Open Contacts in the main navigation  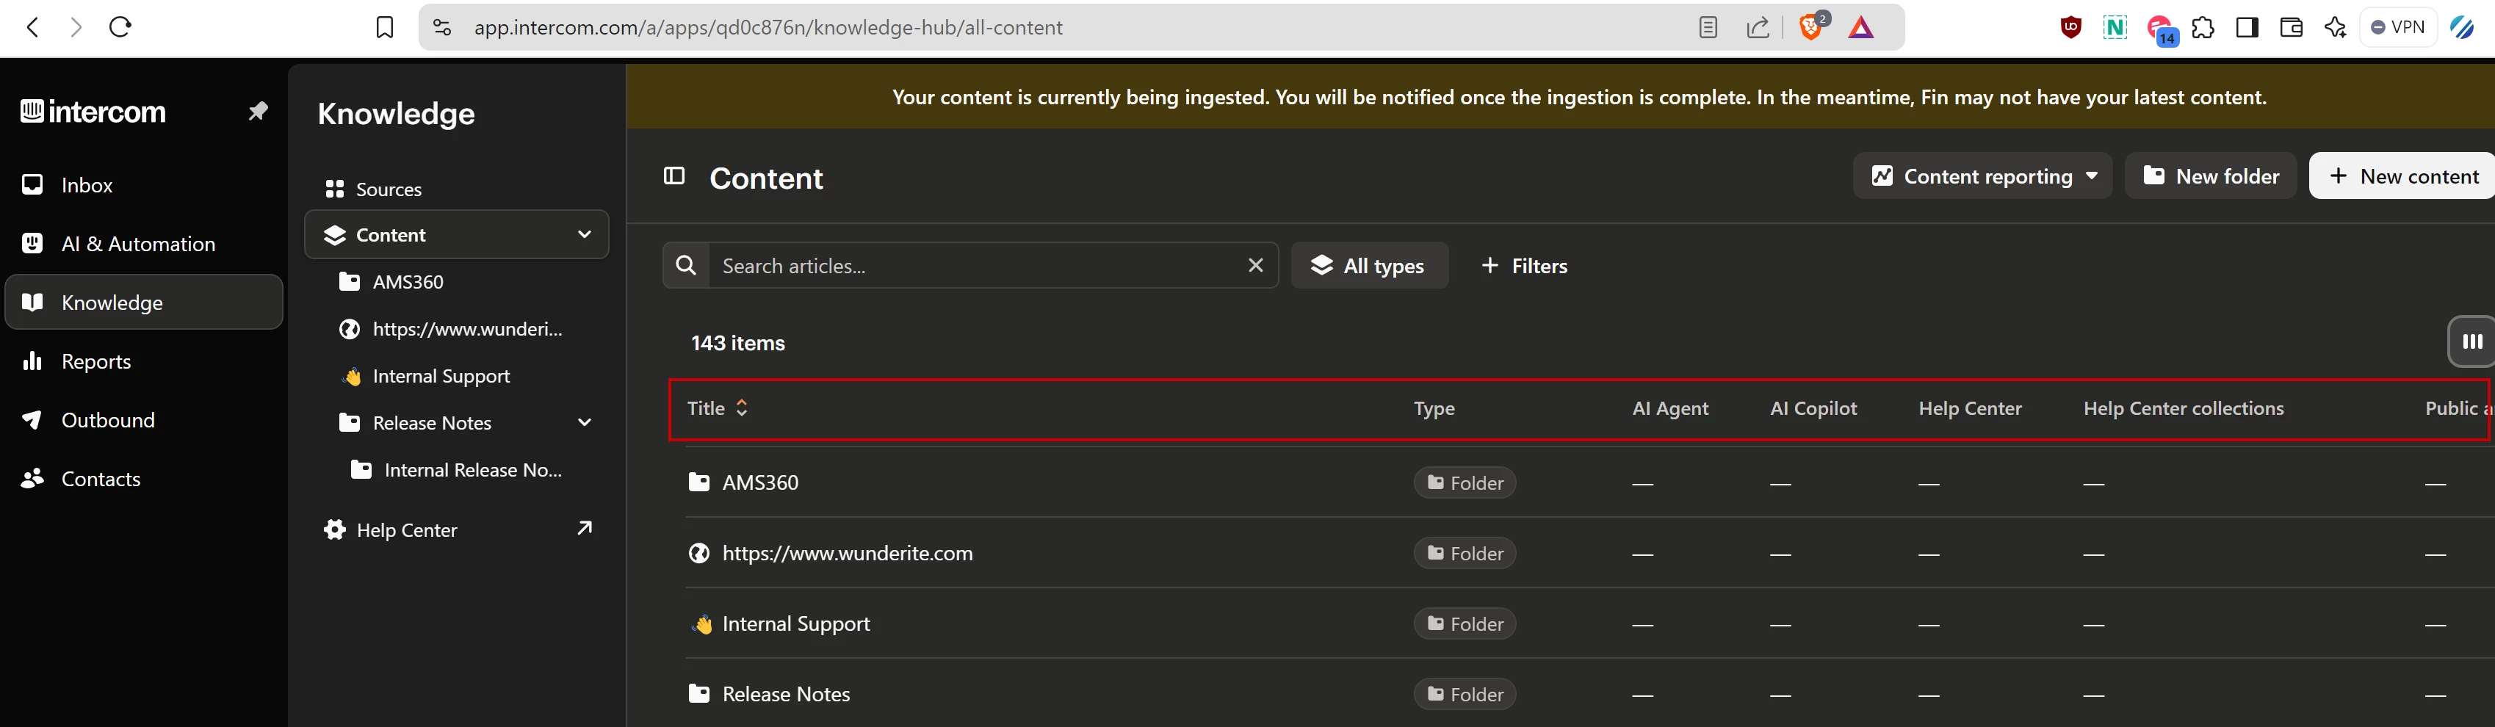144,480
